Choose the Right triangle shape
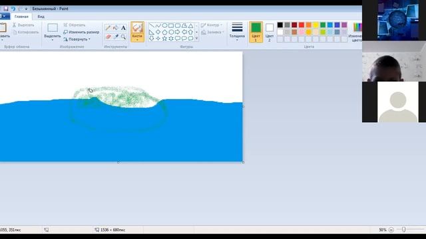The image size is (426, 239). click(x=152, y=33)
